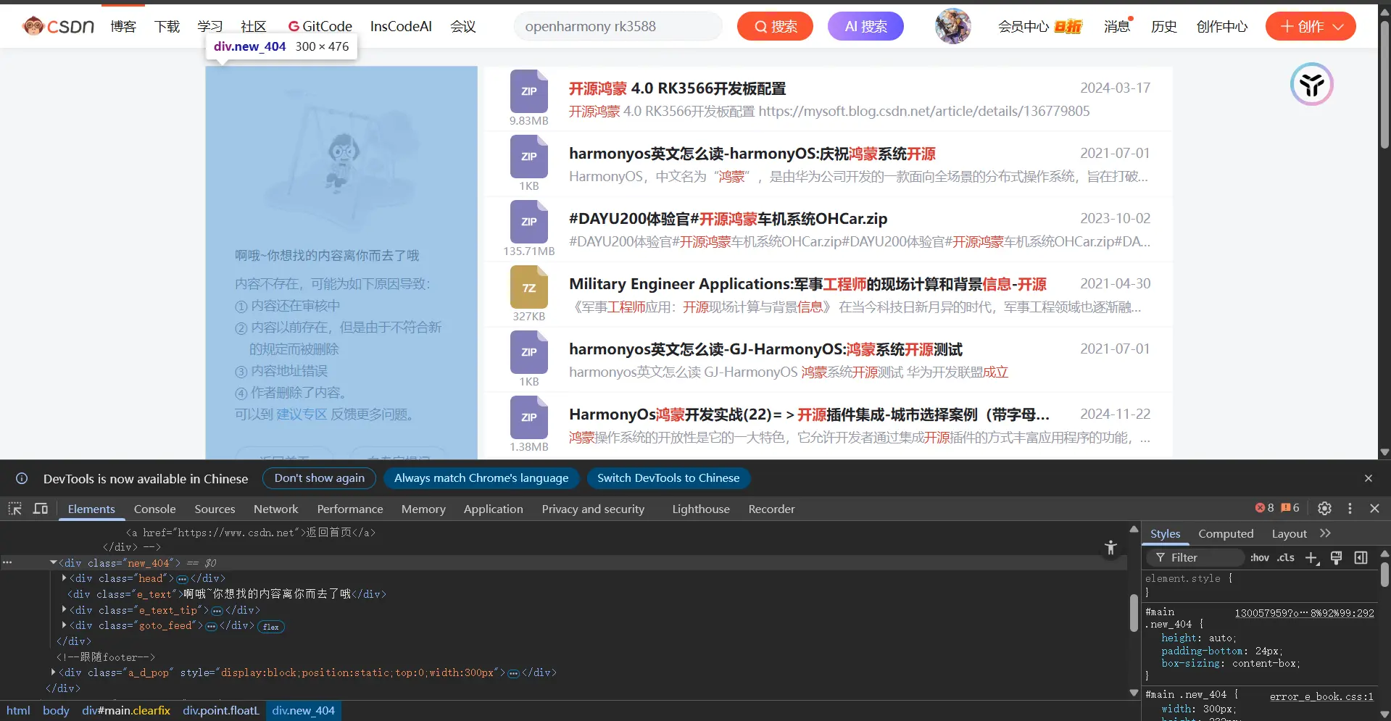Open the 博客 navigation link
This screenshot has width=1391, height=721.
[123, 27]
